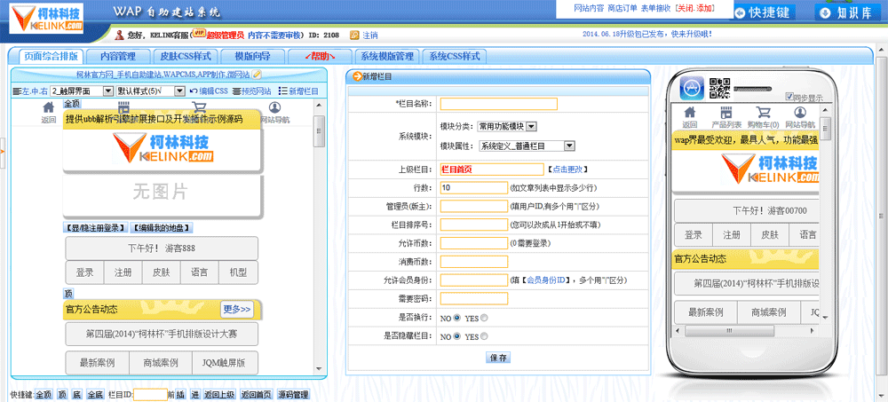Click the 2014.06.18升级包已发布 notice text
This screenshot has width=888, height=402.
pos(647,34)
